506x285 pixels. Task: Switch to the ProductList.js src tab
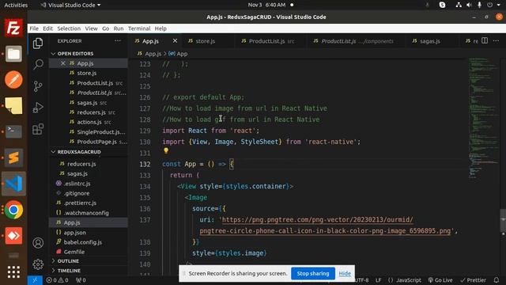point(272,41)
